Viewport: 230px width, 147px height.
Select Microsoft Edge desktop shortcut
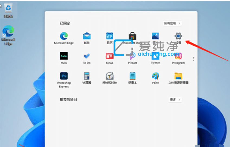click(8, 35)
